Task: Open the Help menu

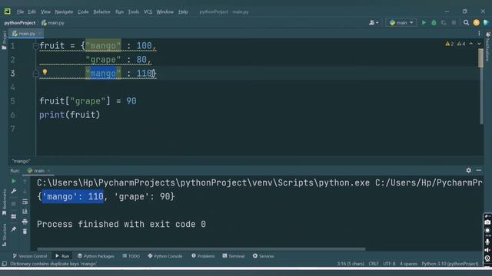Action: (x=183, y=12)
